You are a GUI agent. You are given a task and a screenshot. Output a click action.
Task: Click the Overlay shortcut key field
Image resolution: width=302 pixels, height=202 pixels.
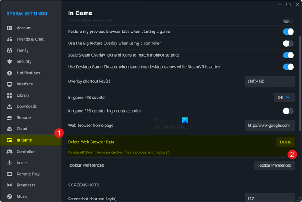click(x=270, y=82)
